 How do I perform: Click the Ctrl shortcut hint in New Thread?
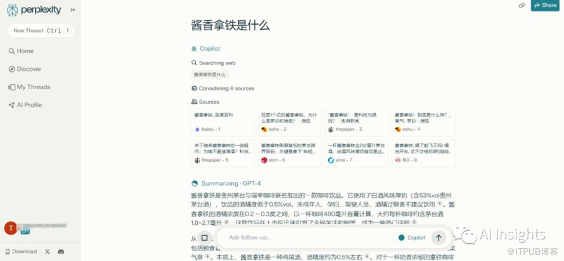54,31
